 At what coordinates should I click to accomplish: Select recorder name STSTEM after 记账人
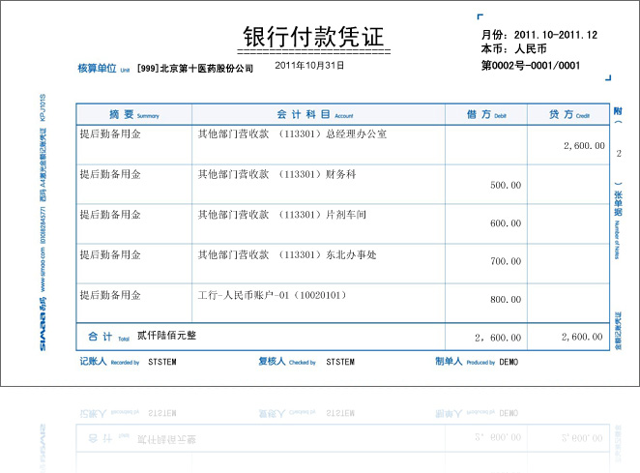162,362
